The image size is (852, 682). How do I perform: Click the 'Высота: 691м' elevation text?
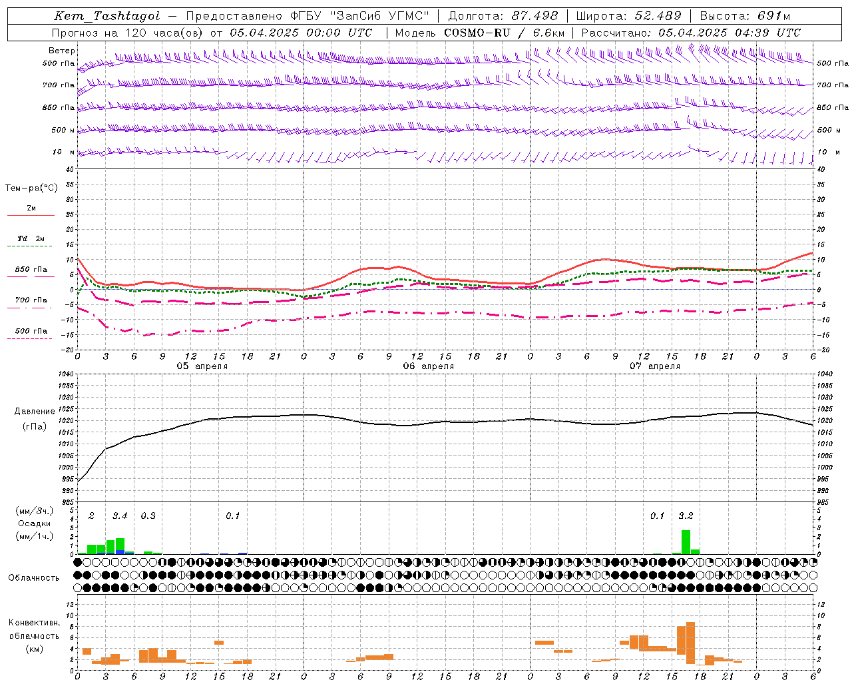(745, 16)
